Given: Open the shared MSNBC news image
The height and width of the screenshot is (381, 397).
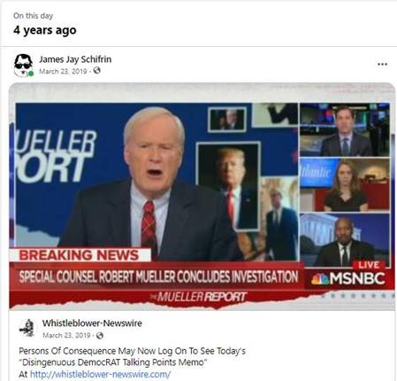Looking at the screenshot, I should pos(202,197).
